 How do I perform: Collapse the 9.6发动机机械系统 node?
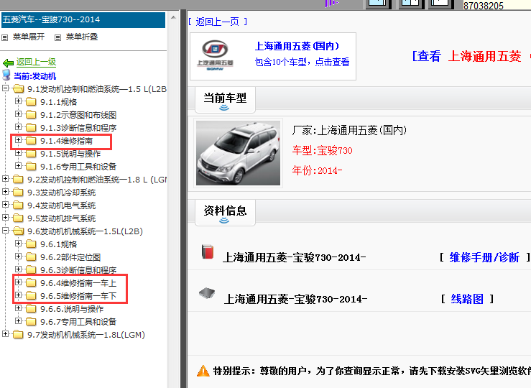coord(6,230)
